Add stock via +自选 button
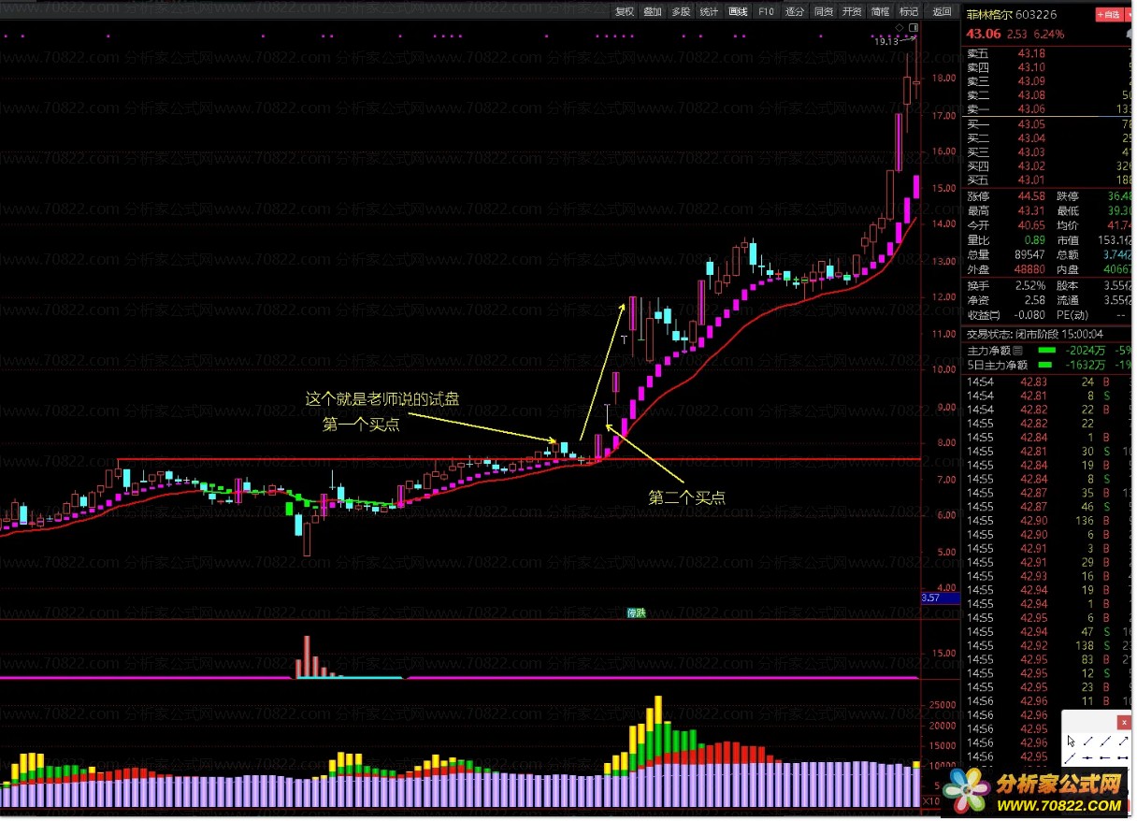1137x821 pixels. (1108, 14)
